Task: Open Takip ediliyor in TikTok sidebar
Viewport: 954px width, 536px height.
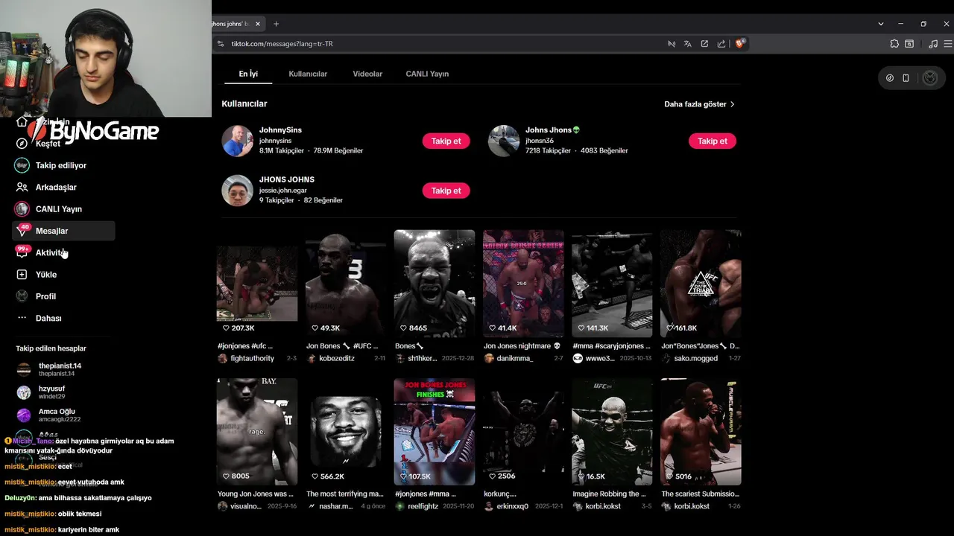Action: 61,165
